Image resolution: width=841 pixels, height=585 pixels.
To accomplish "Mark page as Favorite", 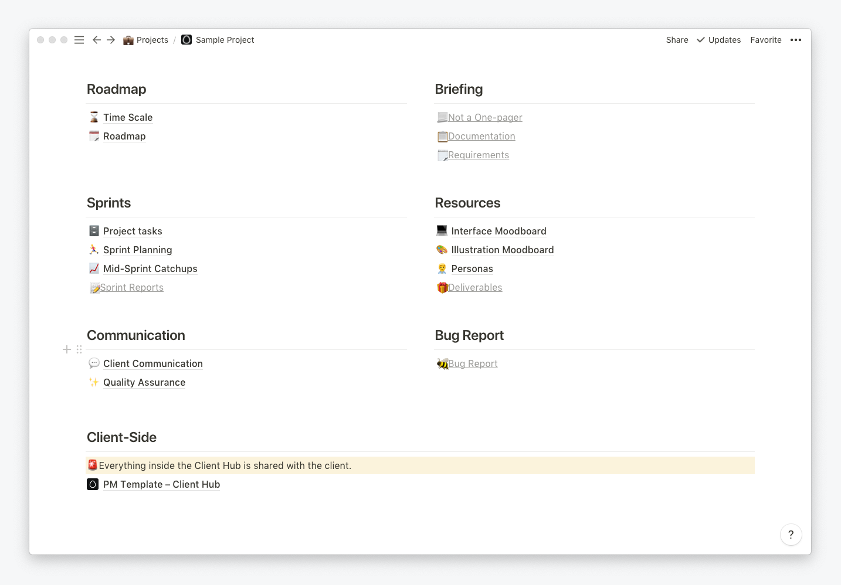I will pyautogui.click(x=766, y=40).
